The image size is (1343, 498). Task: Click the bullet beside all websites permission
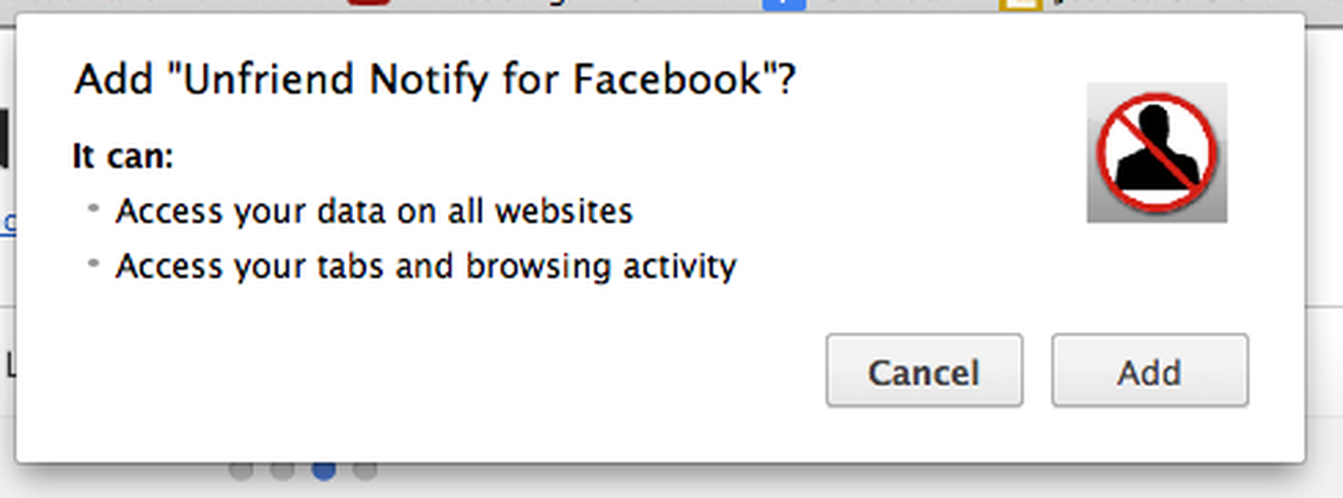coord(94,210)
